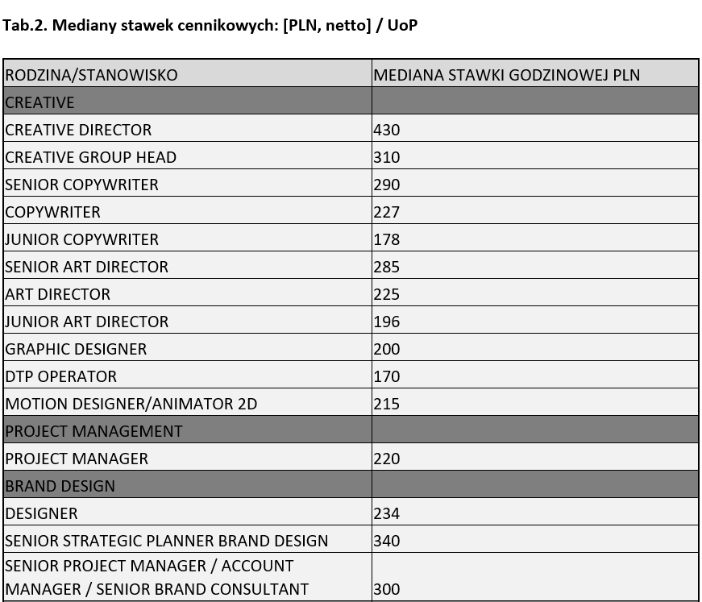702x602 pixels.
Task: Select the GRAPHIC DESIGNER cell
Action: click(76, 349)
